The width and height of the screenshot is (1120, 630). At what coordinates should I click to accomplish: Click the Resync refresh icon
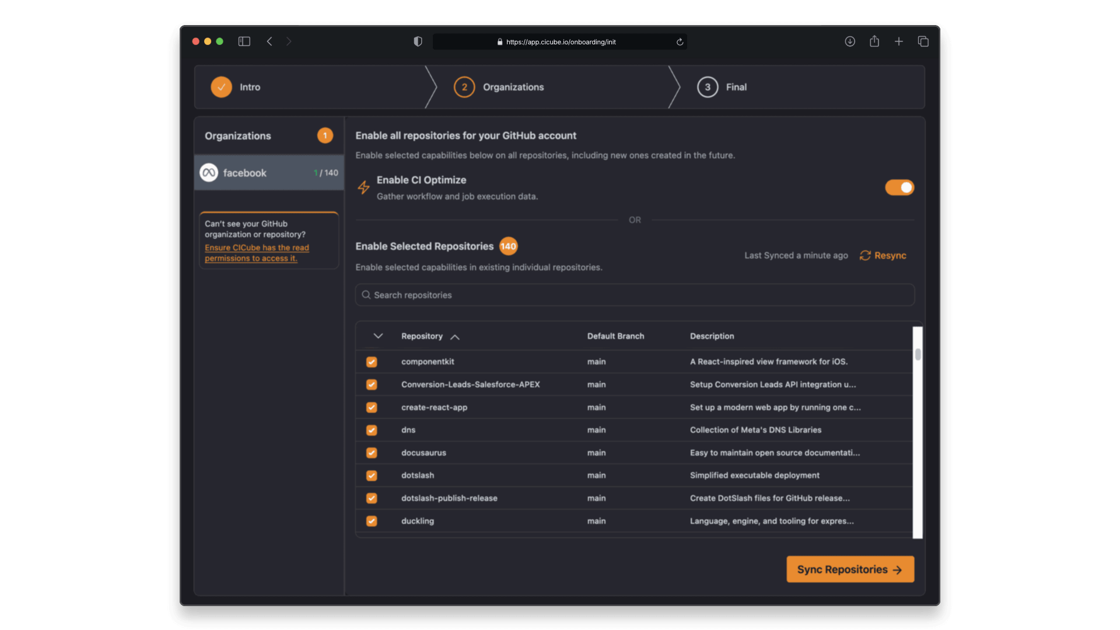click(865, 256)
